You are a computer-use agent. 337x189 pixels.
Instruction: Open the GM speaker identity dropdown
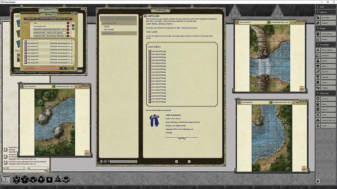pyautogui.click(x=14, y=168)
